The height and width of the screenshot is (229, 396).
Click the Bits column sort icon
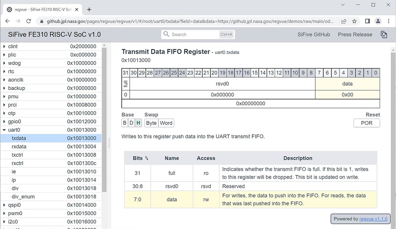point(147,158)
